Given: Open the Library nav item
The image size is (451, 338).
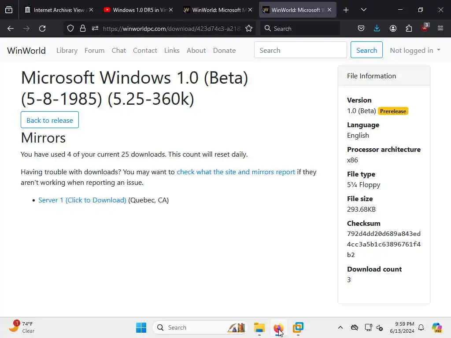Looking at the screenshot, I should 67,50.
